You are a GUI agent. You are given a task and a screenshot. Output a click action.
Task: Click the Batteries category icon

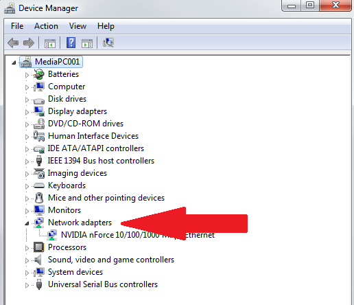(x=39, y=74)
